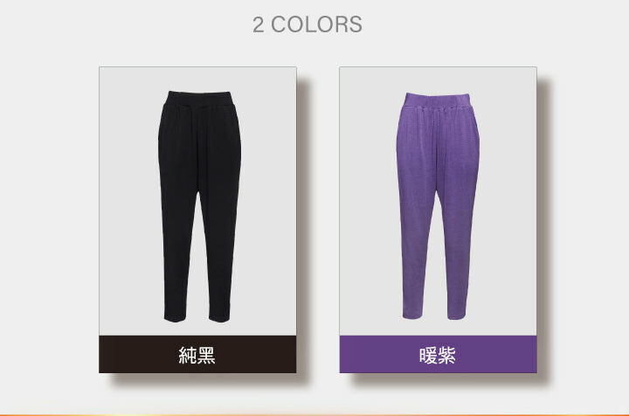
Task: Select the 純黑 color label bar
Action: (x=197, y=355)
